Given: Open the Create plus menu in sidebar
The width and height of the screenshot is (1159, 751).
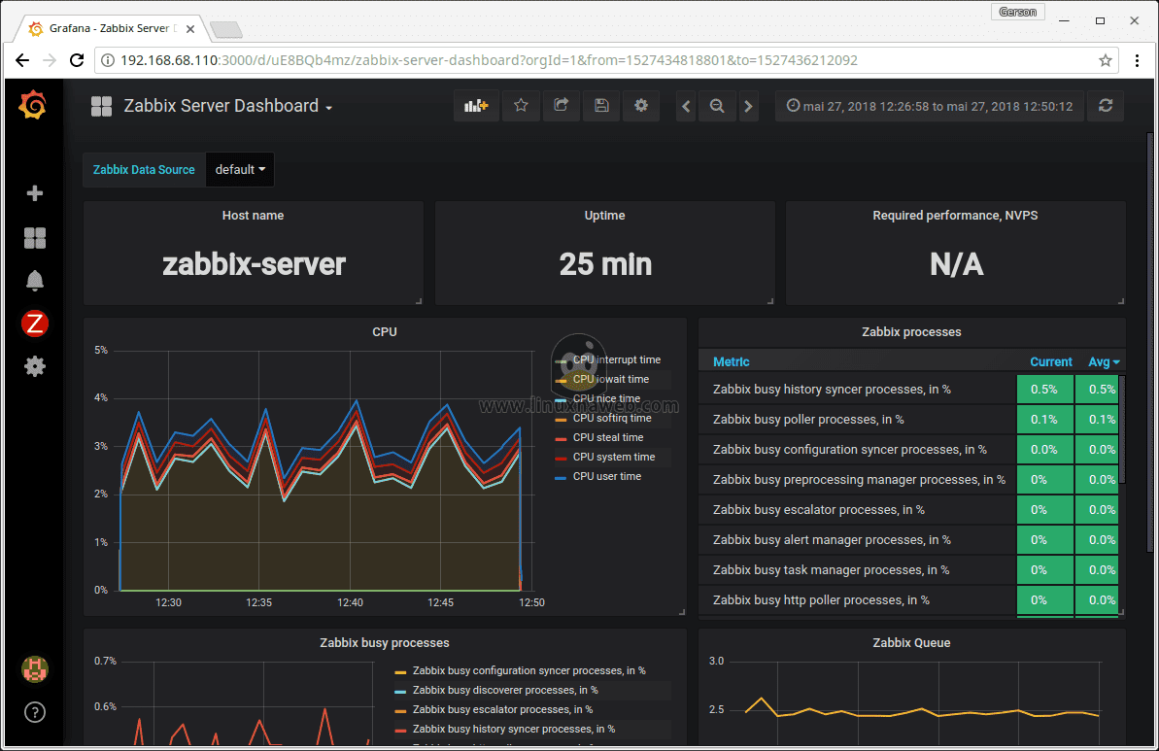Looking at the screenshot, I should tap(35, 193).
